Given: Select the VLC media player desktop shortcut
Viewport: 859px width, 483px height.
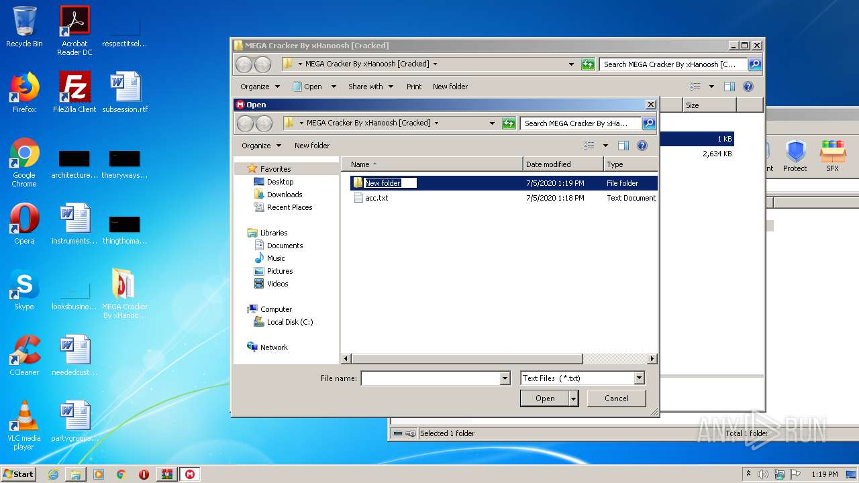Looking at the screenshot, I should [24, 426].
